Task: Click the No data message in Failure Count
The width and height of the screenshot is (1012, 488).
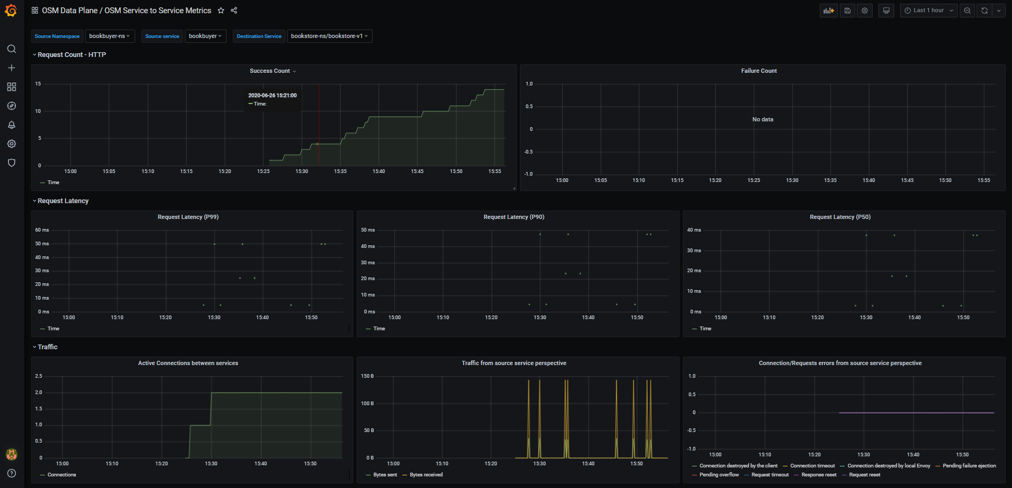Action: [x=763, y=119]
